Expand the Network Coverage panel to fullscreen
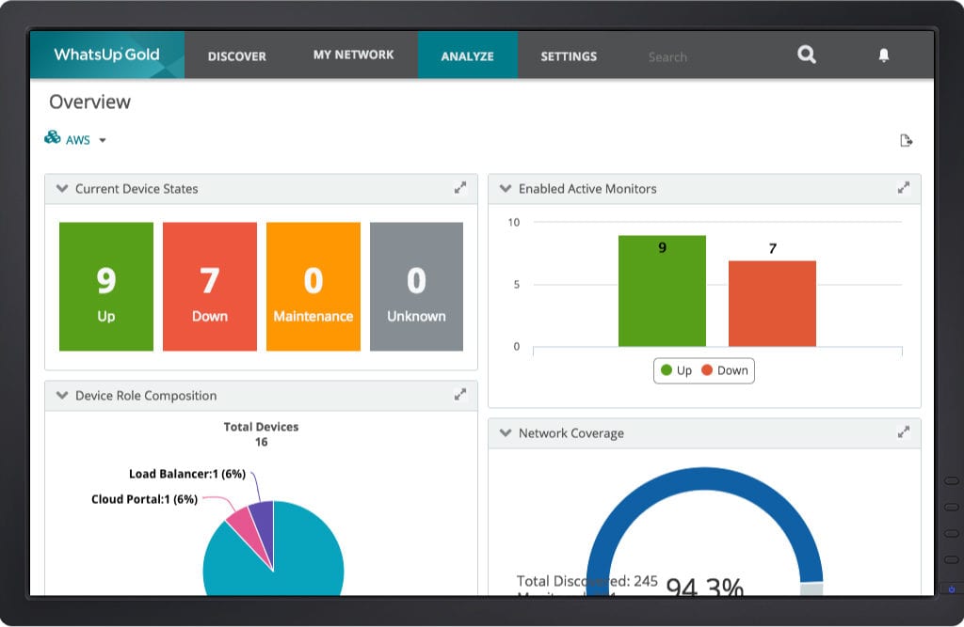This screenshot has width=964, height=627. pos(905,432)
